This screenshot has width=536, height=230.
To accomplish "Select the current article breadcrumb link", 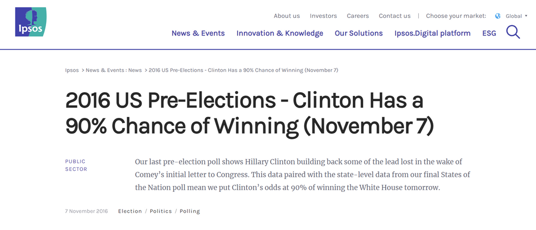I will (243, 70).
